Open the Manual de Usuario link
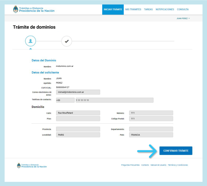 click(158, 165)
